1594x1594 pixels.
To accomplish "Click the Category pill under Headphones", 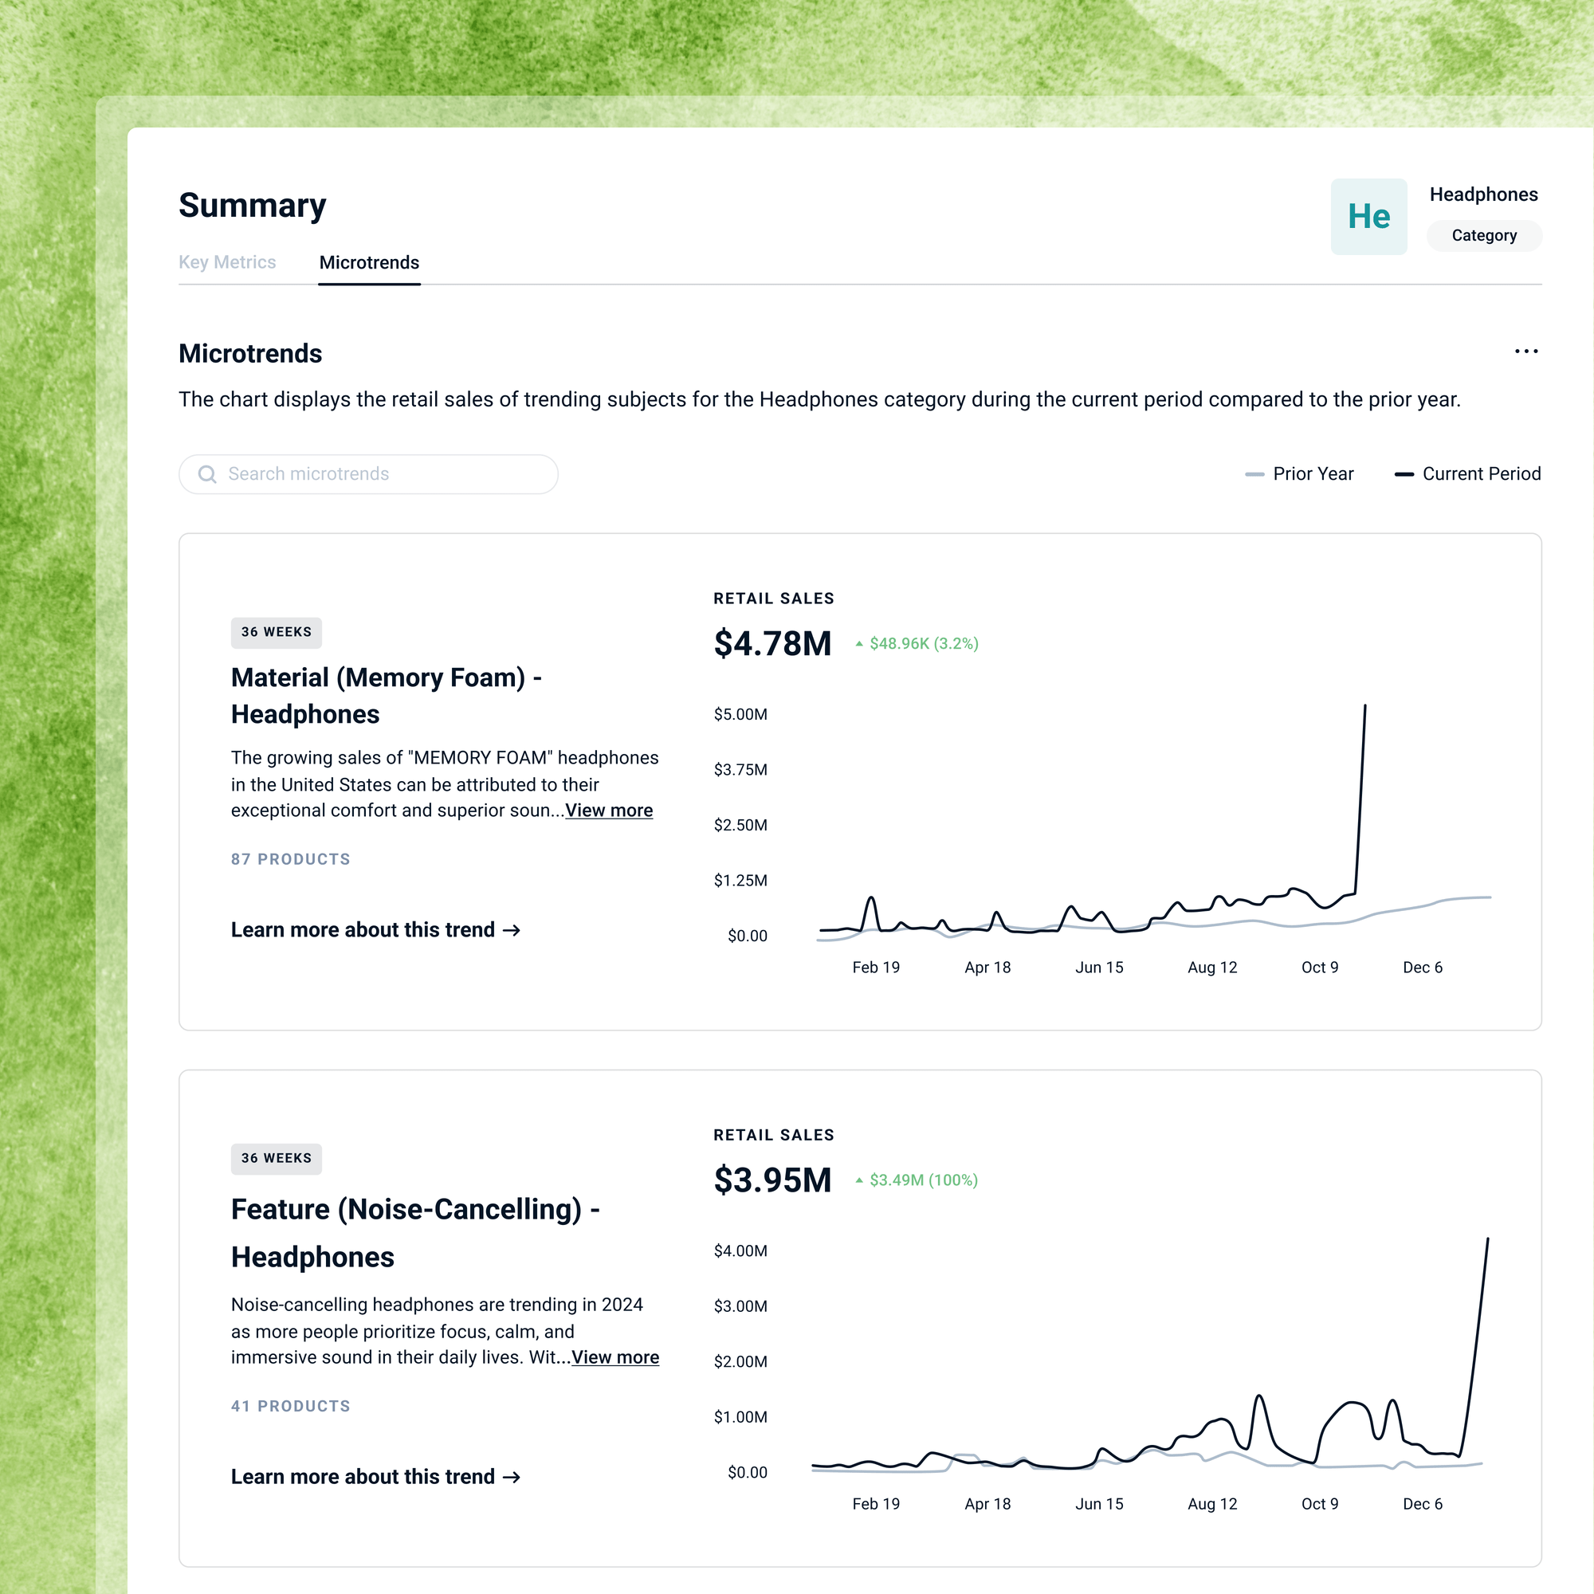I will point(1484,235).
